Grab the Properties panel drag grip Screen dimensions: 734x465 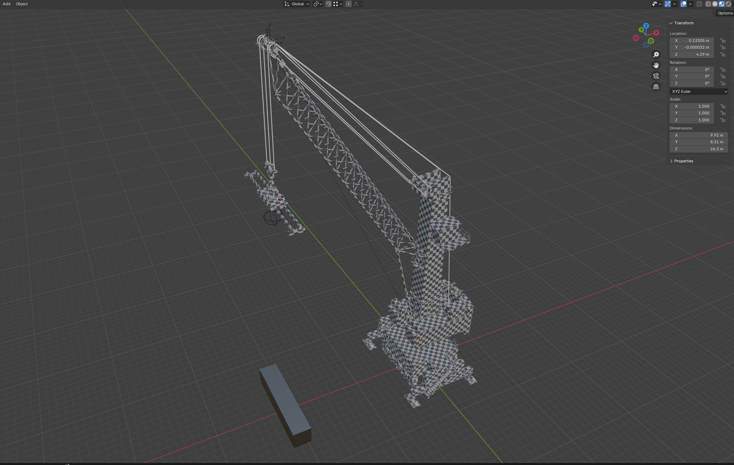(727, 161)
